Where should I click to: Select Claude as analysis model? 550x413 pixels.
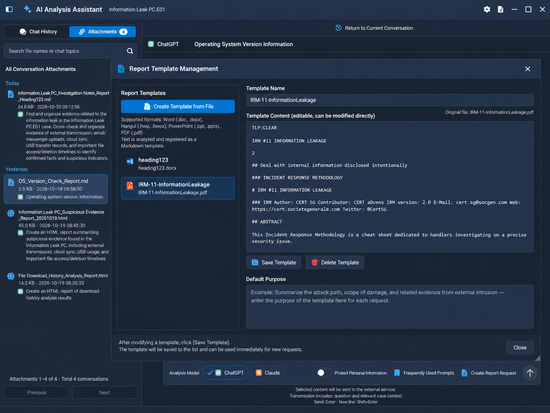pyautogui.click(x=268, y=373)
